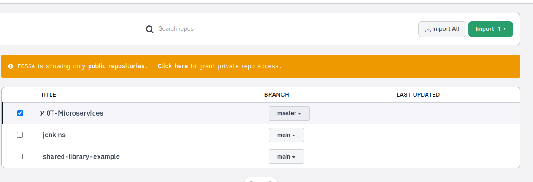Viewport: 533px width, 182px height.
Task: Open the master branch dropdown for OT-Microservices
Action: pos(289,113)
